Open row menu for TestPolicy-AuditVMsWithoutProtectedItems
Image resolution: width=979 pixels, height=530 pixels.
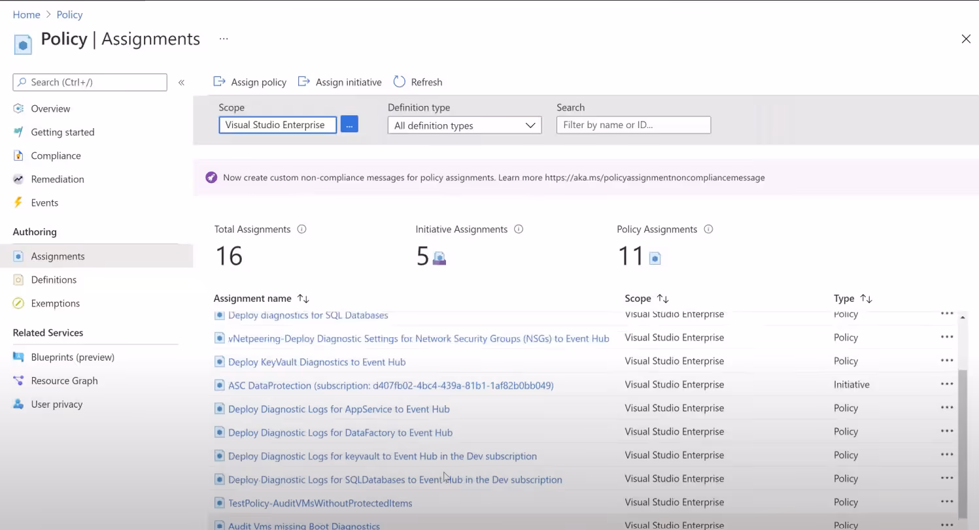tap(947, 502)
